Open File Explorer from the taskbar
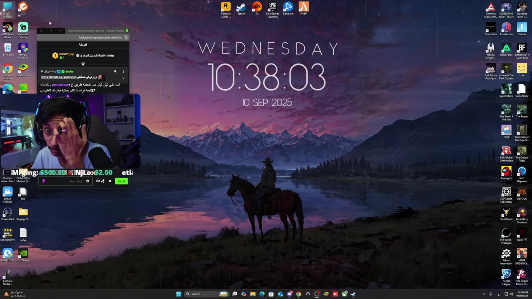The width and height of the screenshot is (532, 299). tap(253, 294)
